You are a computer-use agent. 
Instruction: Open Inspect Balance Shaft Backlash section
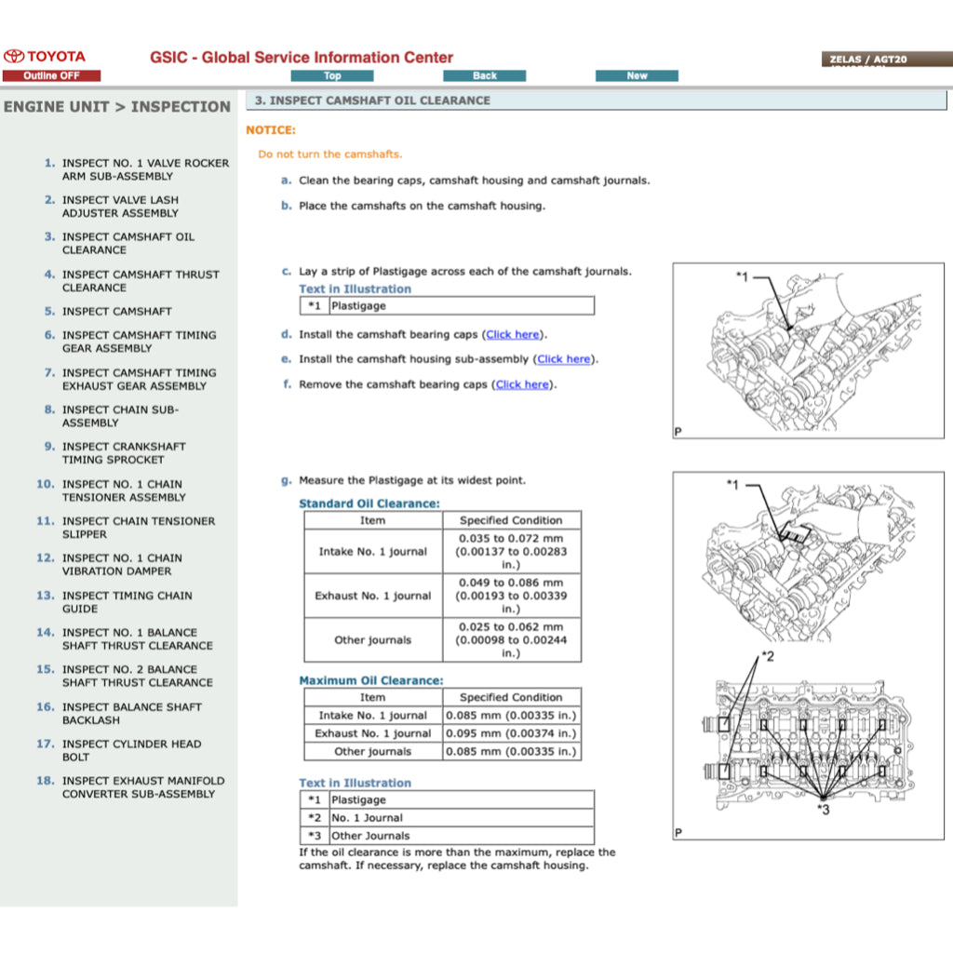click(131, 714)
